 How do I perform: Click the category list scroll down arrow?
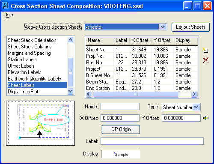tap(71, 91)
